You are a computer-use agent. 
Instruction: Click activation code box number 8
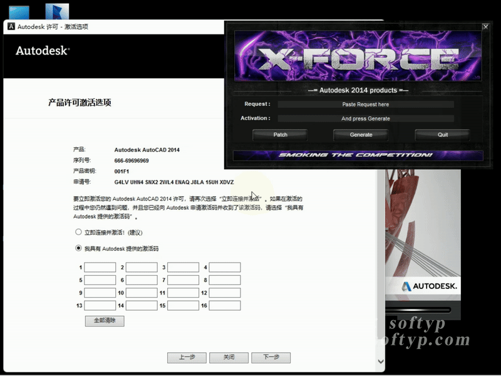[225, 280]
